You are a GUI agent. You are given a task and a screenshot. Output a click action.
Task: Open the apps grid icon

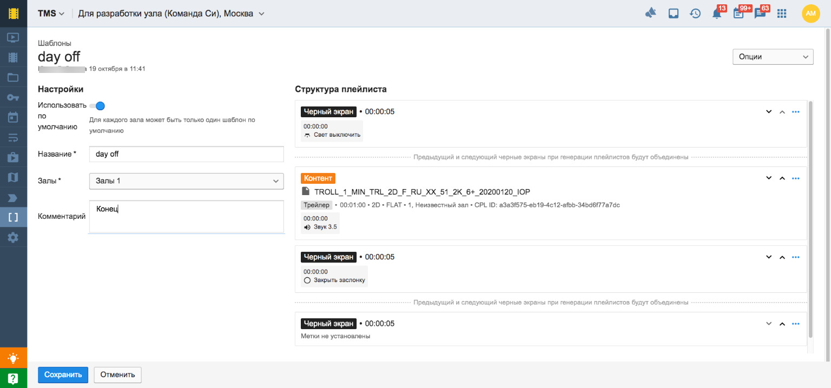pyautogui.click(x=782, y=14)
